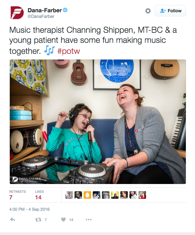Click the black-and-white liker avatar
195x235 pixels.
[106, 195]
